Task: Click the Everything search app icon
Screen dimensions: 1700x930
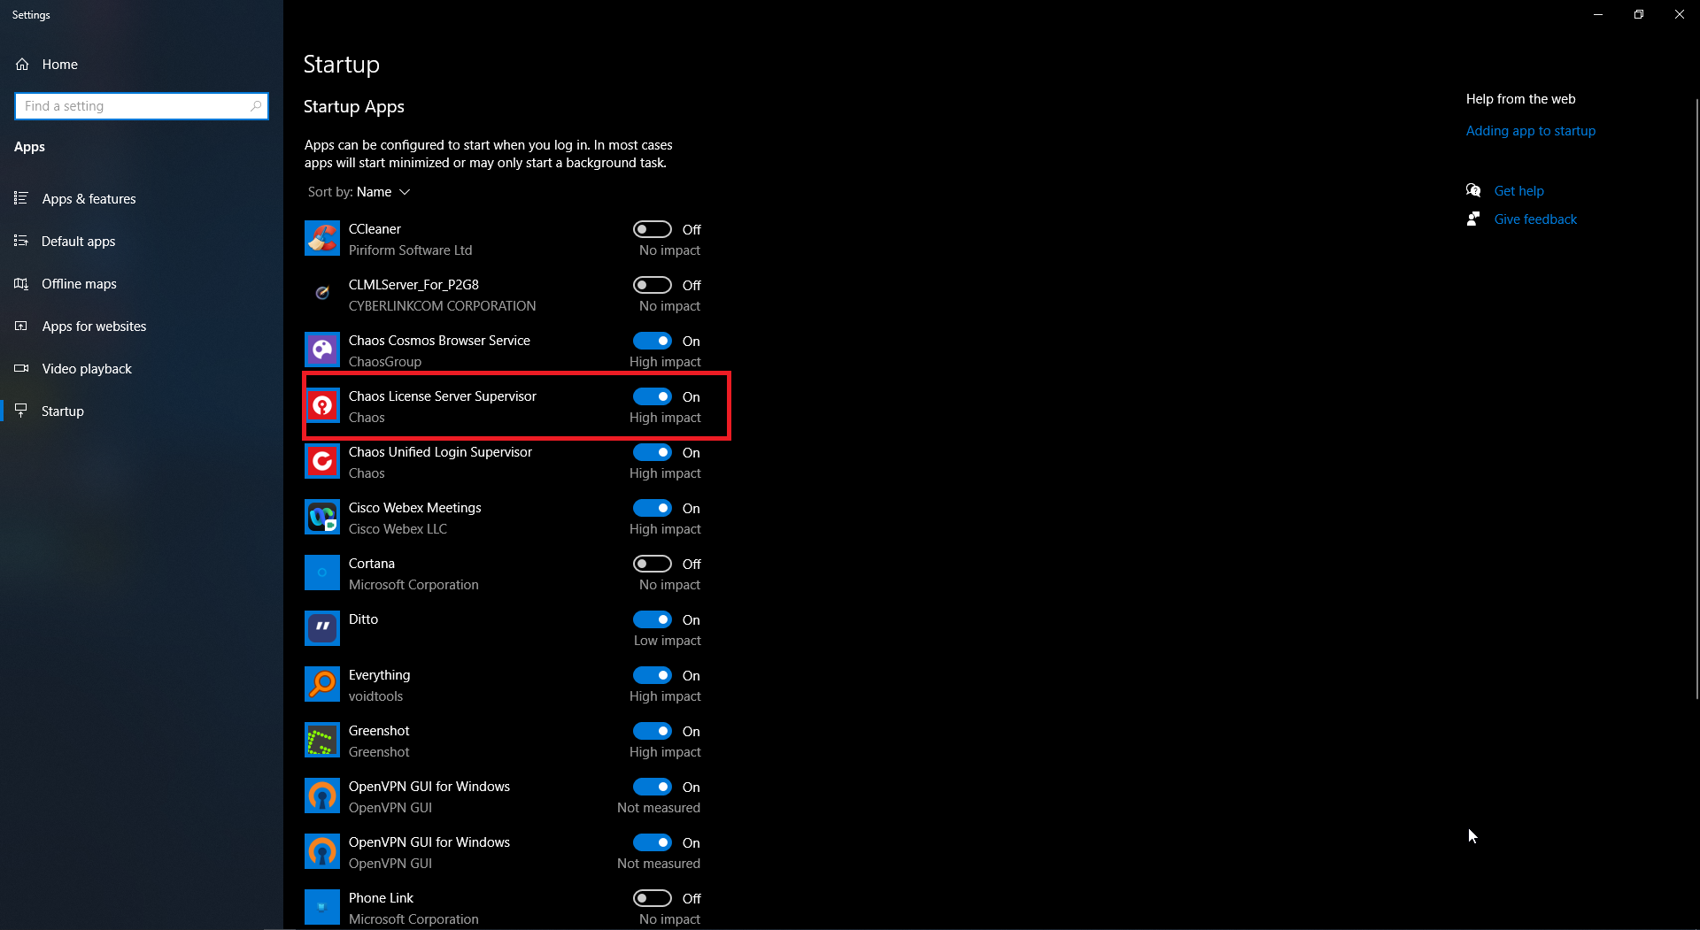Action: [322, 685]
